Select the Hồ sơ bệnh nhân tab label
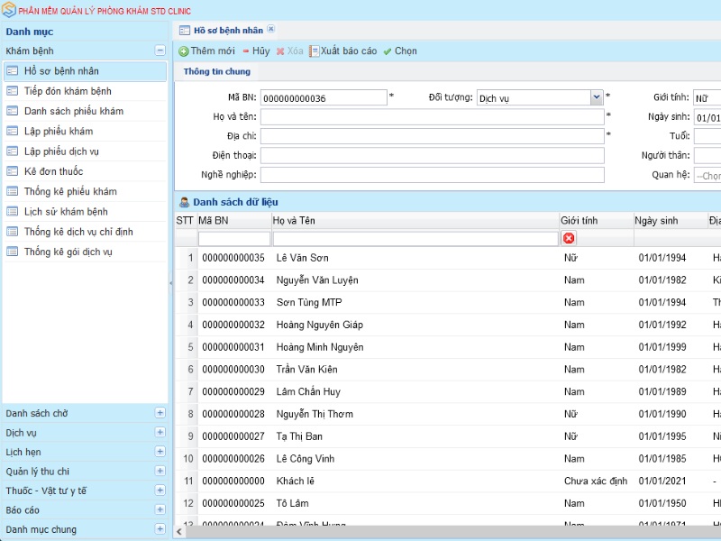The image size is (721, 541). pyautogui.click(x=228, y=31)
